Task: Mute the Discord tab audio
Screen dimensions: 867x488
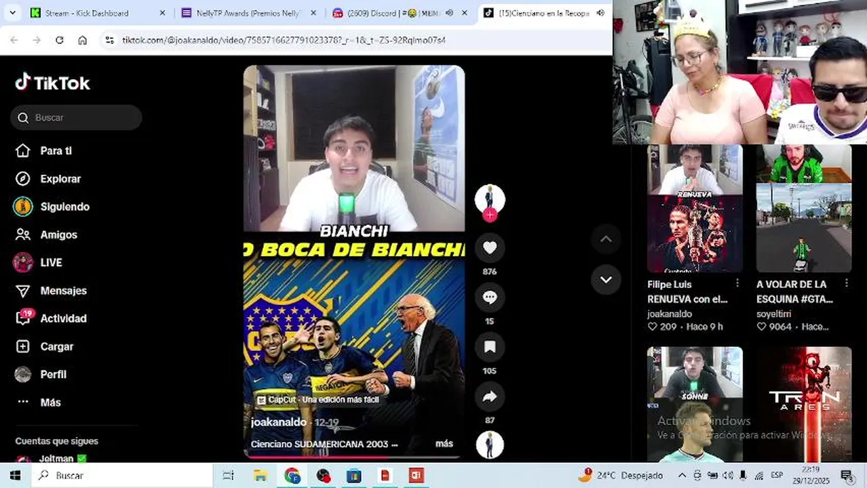Action: pyautogui.click(x=449, y=13)
